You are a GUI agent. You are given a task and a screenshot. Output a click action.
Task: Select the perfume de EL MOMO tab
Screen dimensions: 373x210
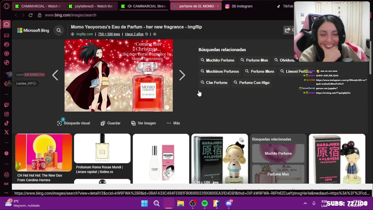[196, 6]
